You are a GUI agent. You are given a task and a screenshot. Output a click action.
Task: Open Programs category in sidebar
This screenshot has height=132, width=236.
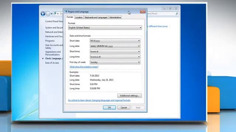pyautogui.click(x=50, y=41)
